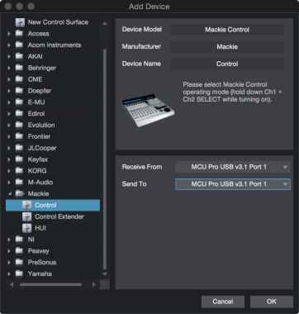Select the Control Extender device icon
299x314 pixels.
click(x=26, y=216)
